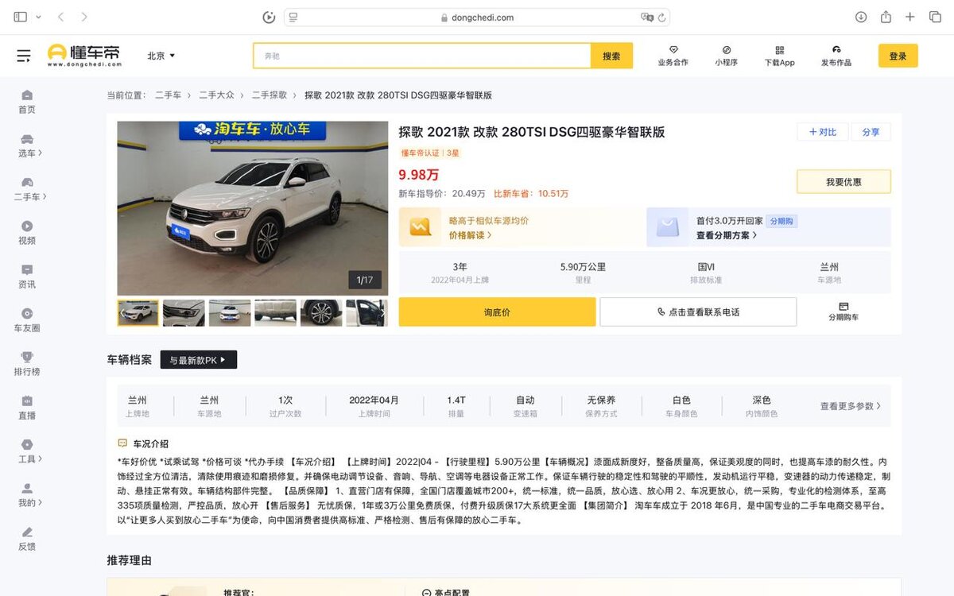Click 点击查看联系电话 button

pos(698,312)
